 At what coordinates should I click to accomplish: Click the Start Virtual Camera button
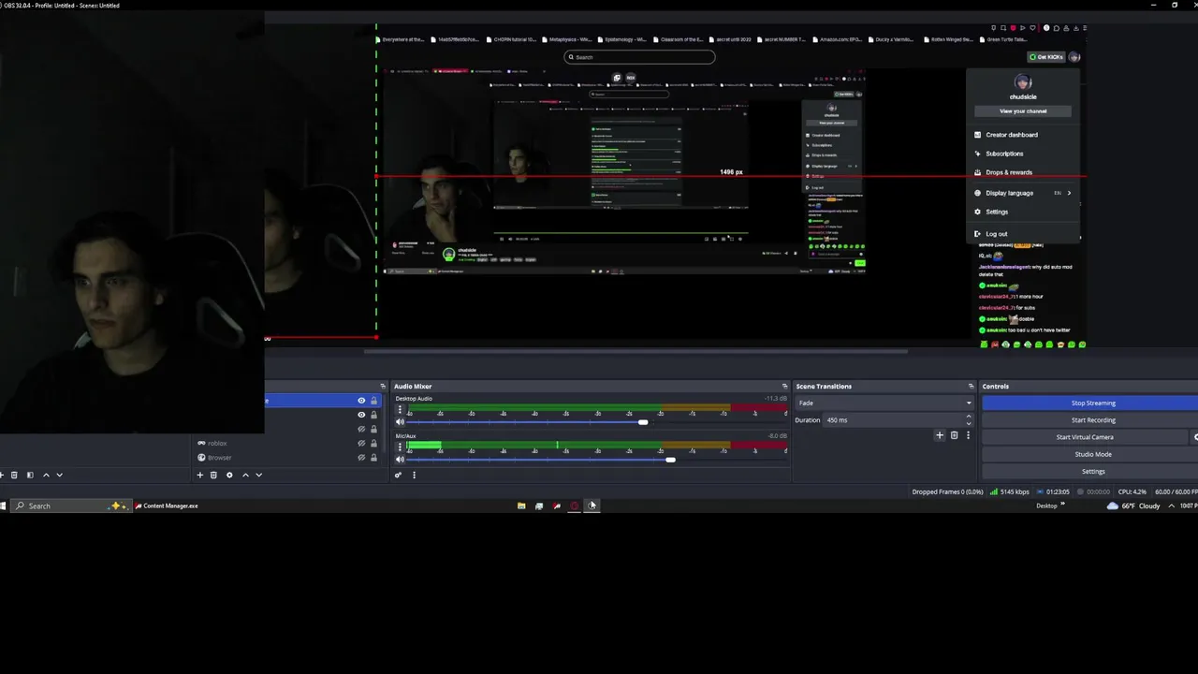click(1085, 437)
